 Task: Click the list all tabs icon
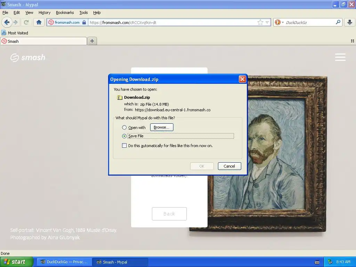(353, 41)
